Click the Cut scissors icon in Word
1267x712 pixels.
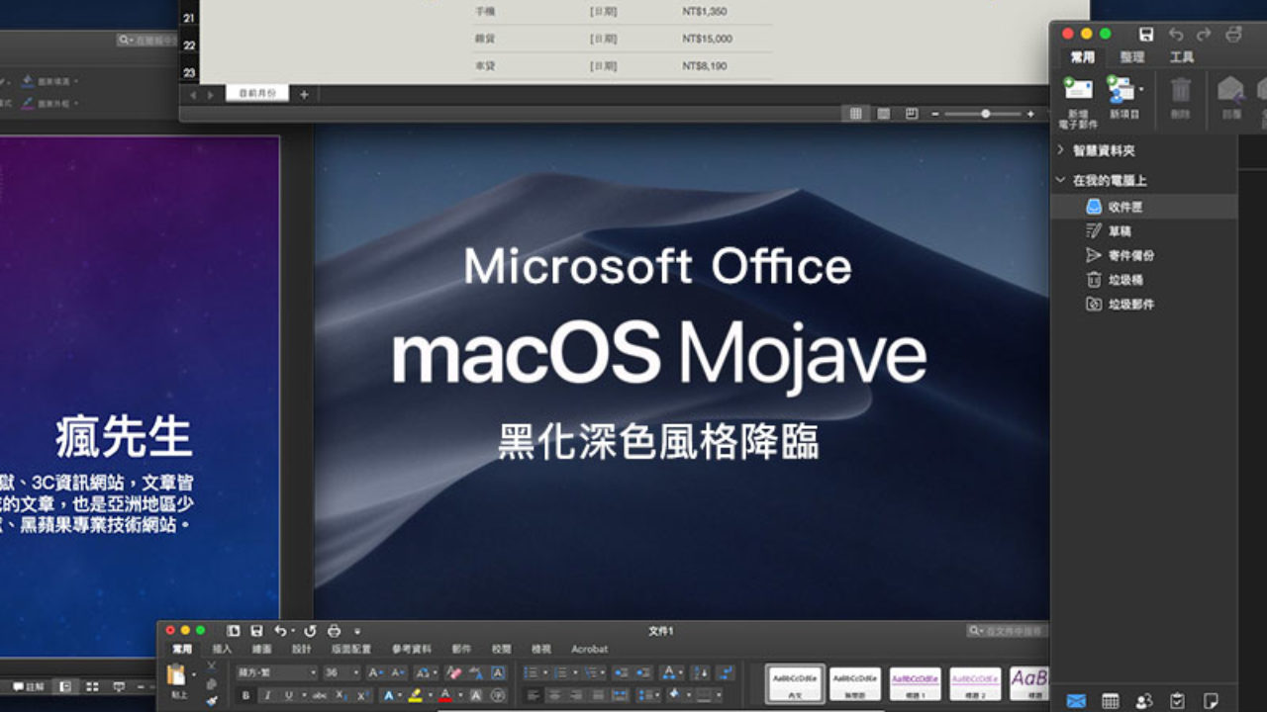212,666
